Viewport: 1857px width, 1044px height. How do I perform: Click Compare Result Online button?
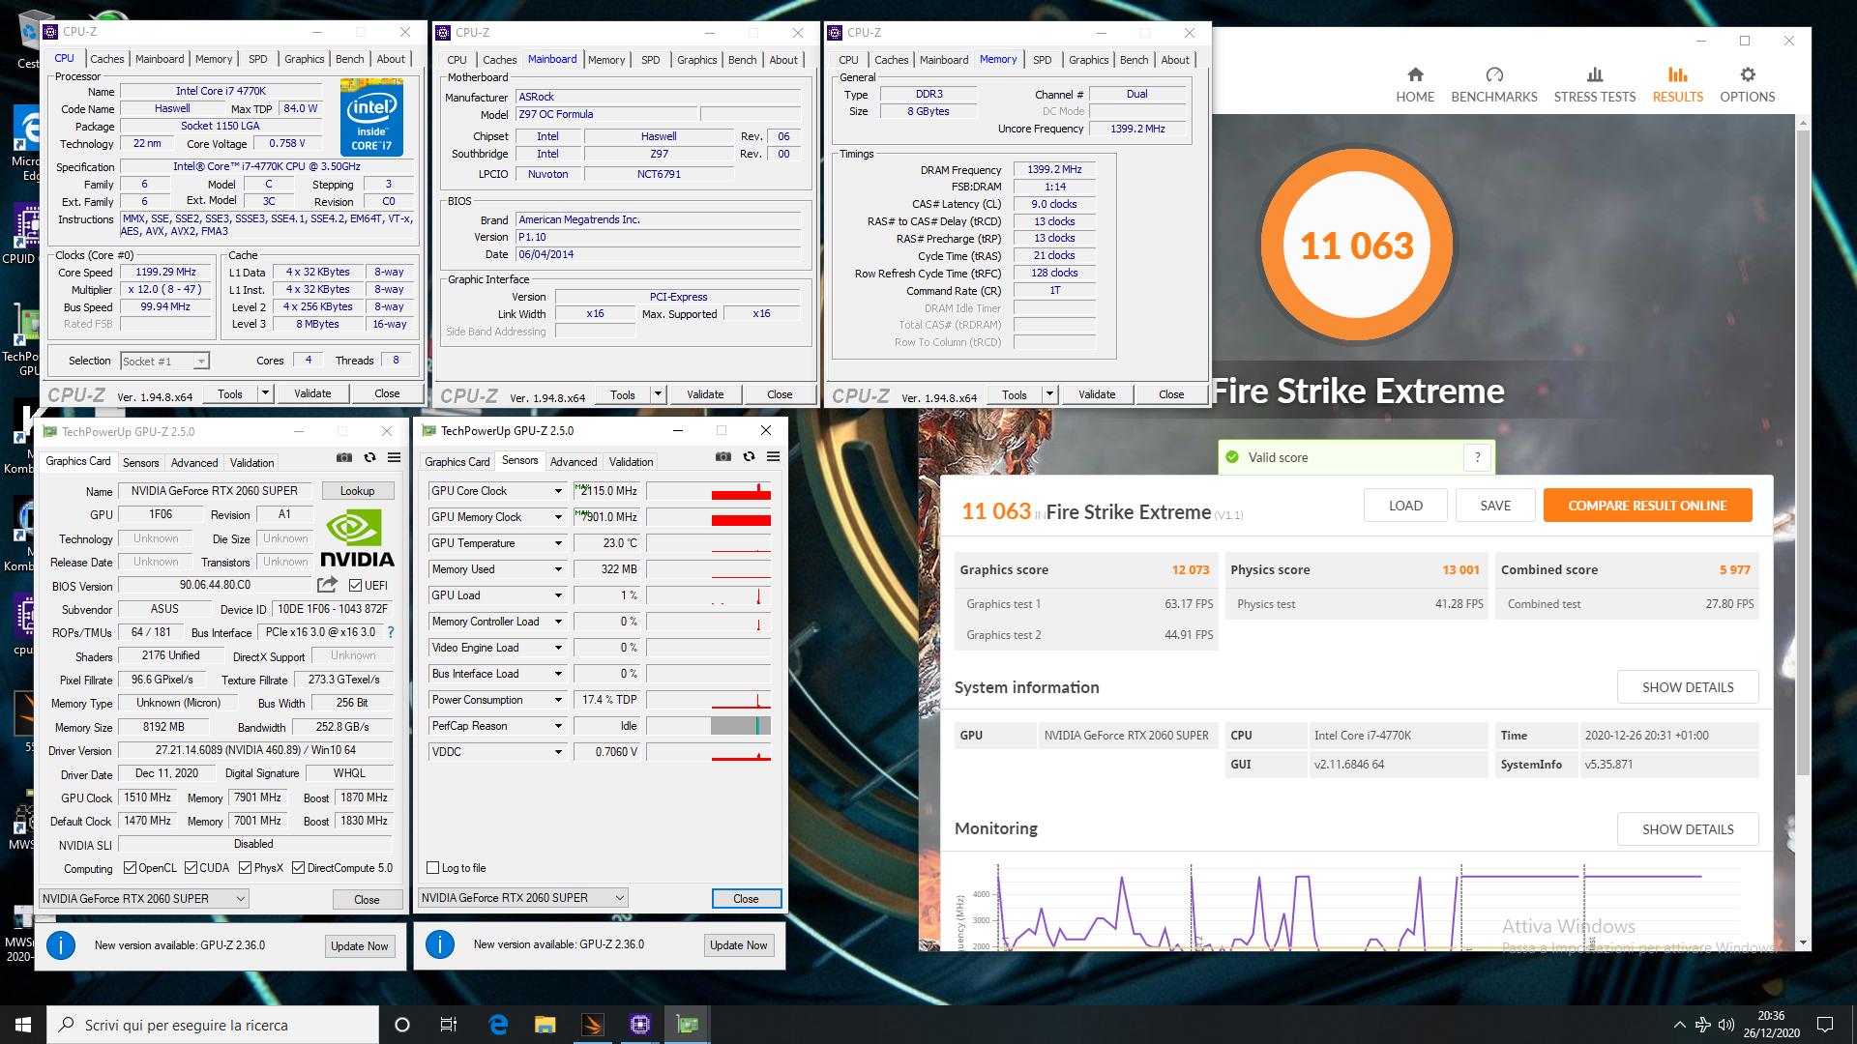[x=1647, y=506]
